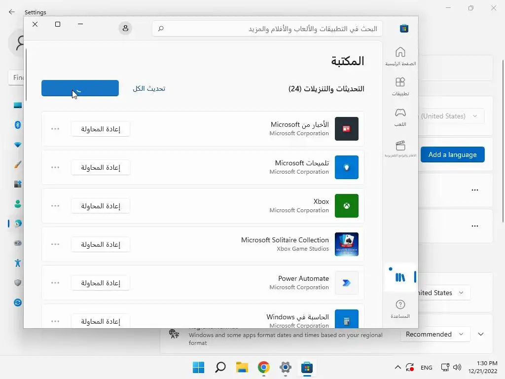Image resolution: width=505 pixels, height=379 pixels.
Task: Open Bluetooth & devices in Settings sidebar
Action: (18, 125)
